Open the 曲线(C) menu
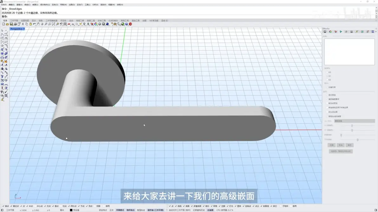The width and height of the screenshot is (378, 212). (27, 4)
